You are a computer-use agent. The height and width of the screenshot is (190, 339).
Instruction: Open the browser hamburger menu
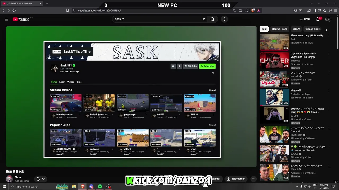point(335,11)
